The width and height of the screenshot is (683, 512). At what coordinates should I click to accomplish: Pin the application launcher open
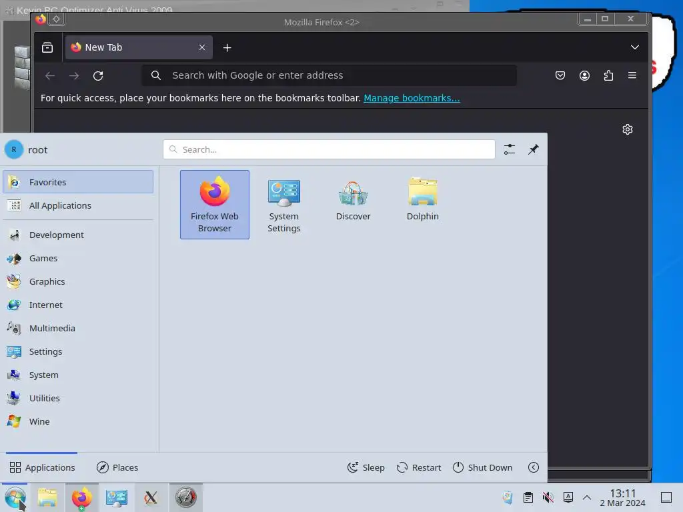pos(533,149)
